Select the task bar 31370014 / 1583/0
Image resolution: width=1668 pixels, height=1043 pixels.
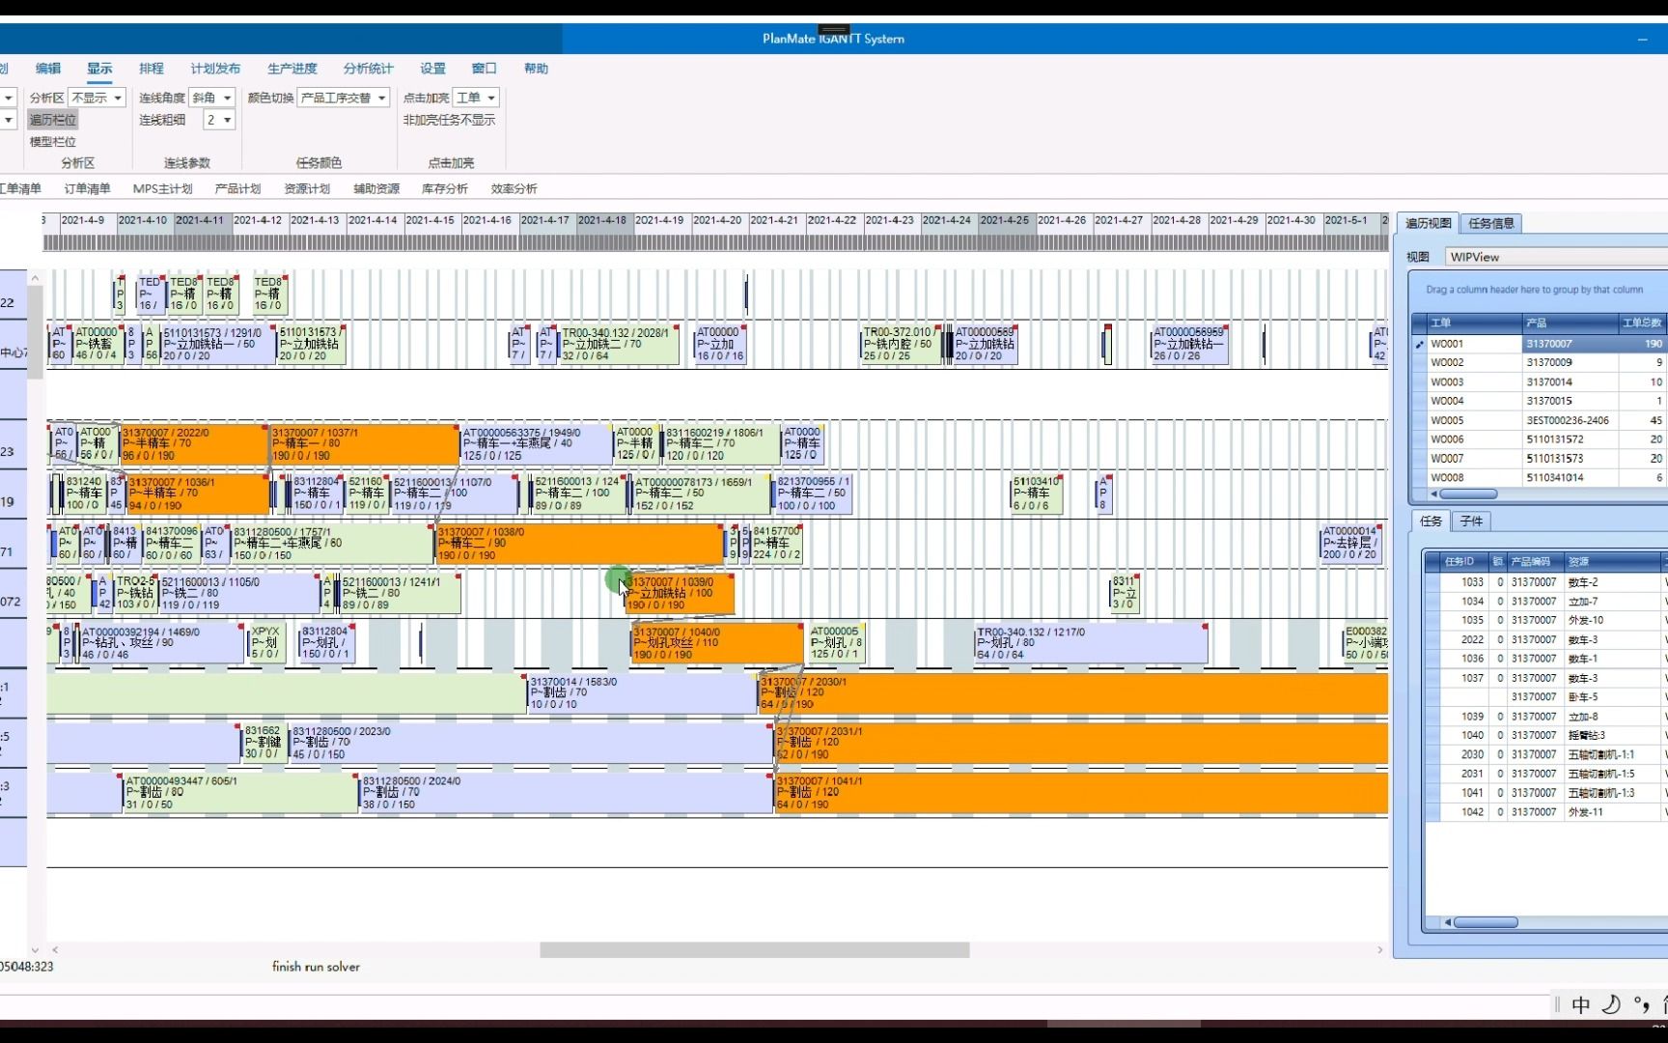[642, 693]
